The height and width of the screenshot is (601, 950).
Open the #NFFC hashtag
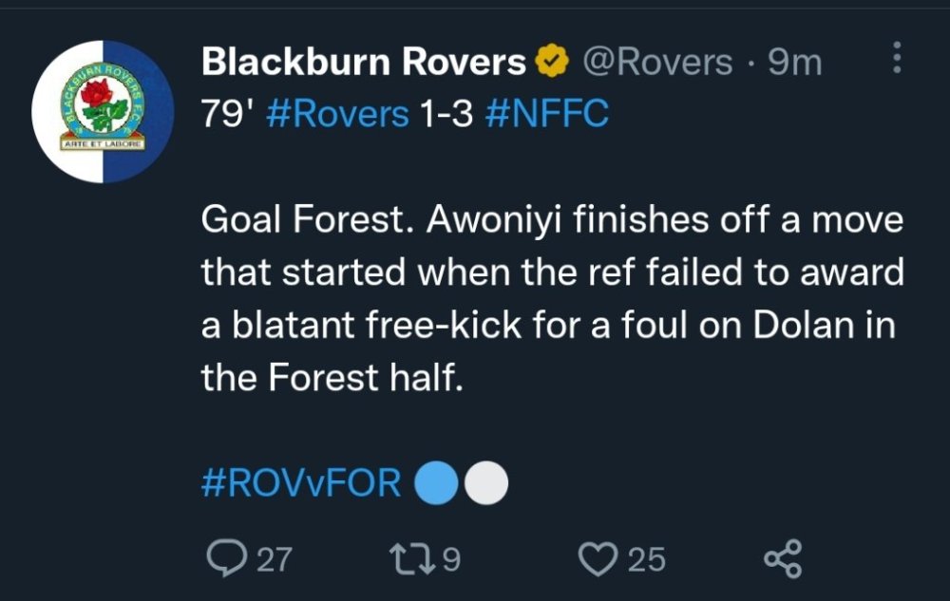(546, 114)
